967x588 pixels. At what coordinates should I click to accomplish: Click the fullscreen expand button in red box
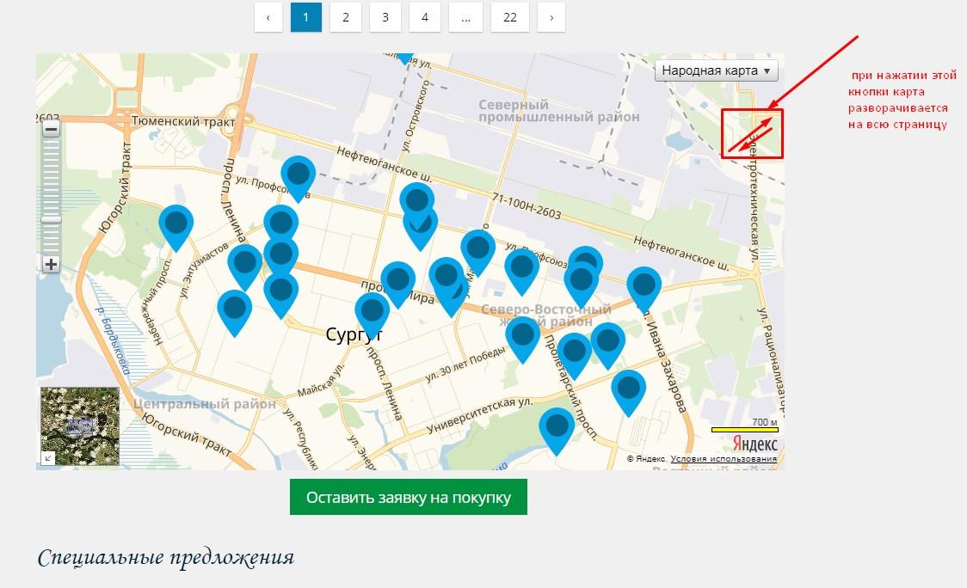(x=752, y=134)
